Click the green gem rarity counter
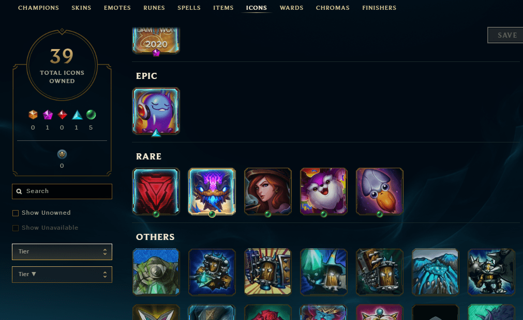 (91, 120)
